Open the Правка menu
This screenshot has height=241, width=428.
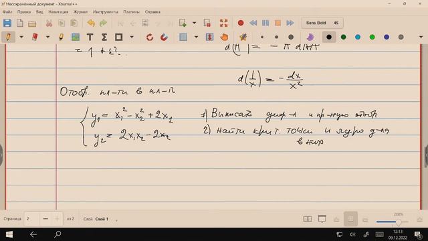[24, 12]
